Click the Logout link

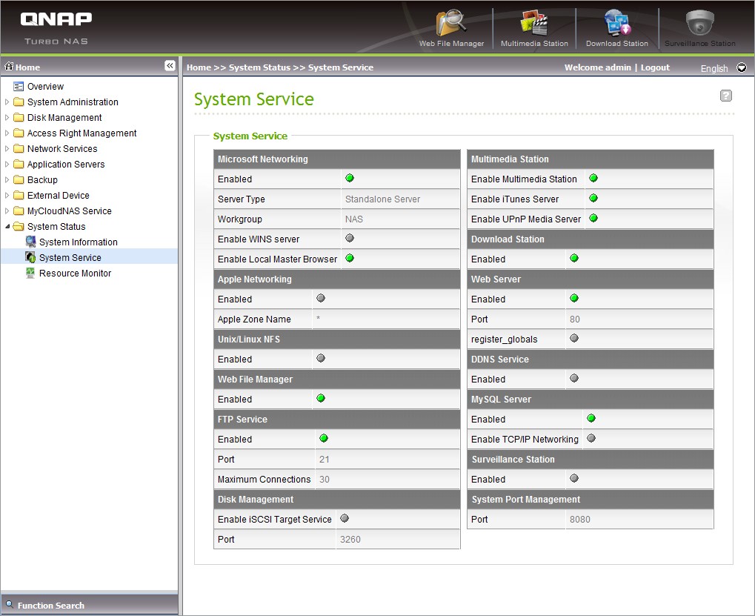pyautogui.click(x=655, y=67)
